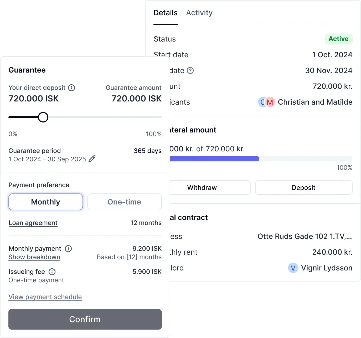This screenshot has width=361, height=338.
Task: Click the M applicant avatar
Action: tap(270, 102)
